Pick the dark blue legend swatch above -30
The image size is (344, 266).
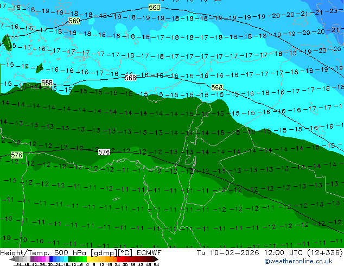click(51, 259)
